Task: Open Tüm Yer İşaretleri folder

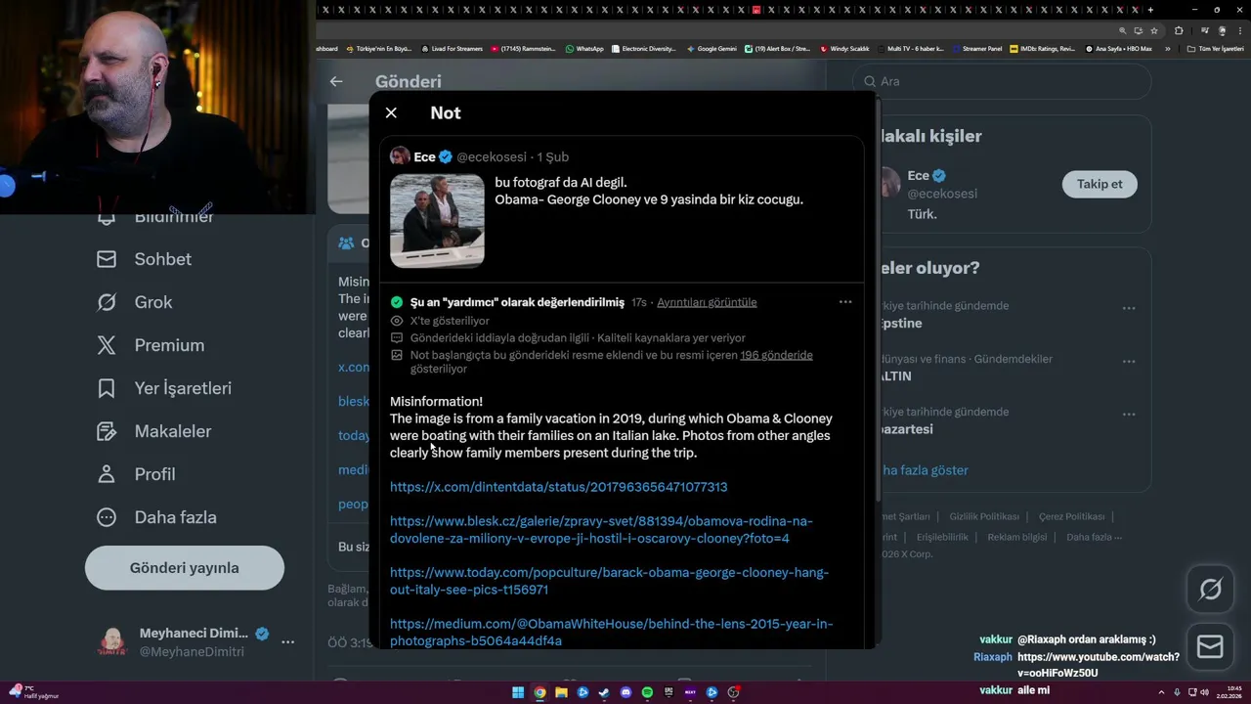Action: (x=1215, y=48)
